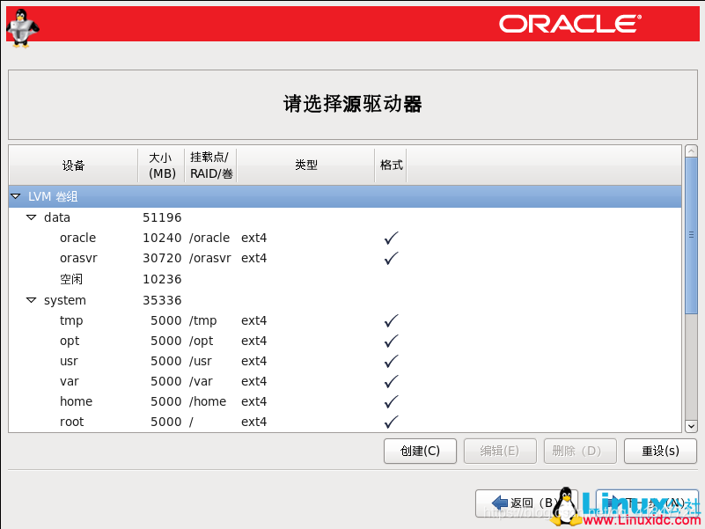
Task: Toggle the format checkmark for the /oracle partition
Action: [390, 238]
